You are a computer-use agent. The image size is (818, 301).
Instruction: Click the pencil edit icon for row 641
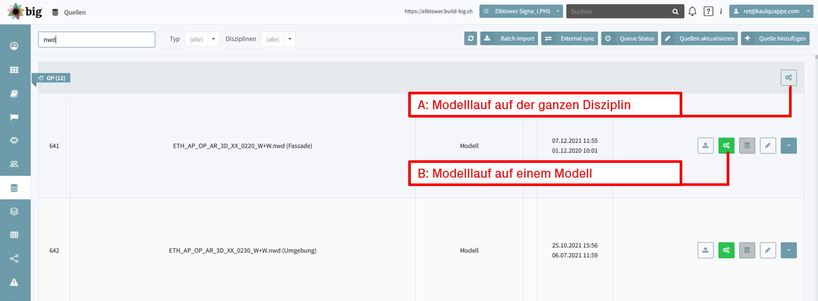pyautogui.click(x=768, y=145)
